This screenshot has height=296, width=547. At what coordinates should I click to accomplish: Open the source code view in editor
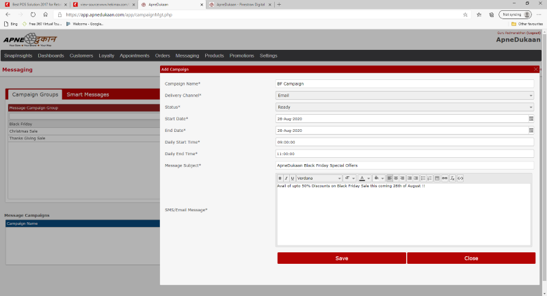(x=460, y=178)
